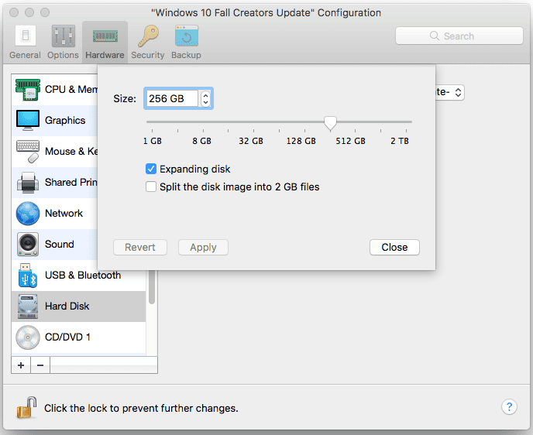Select the Network list row text
This screenshot has height=435, width=533.
64,214
